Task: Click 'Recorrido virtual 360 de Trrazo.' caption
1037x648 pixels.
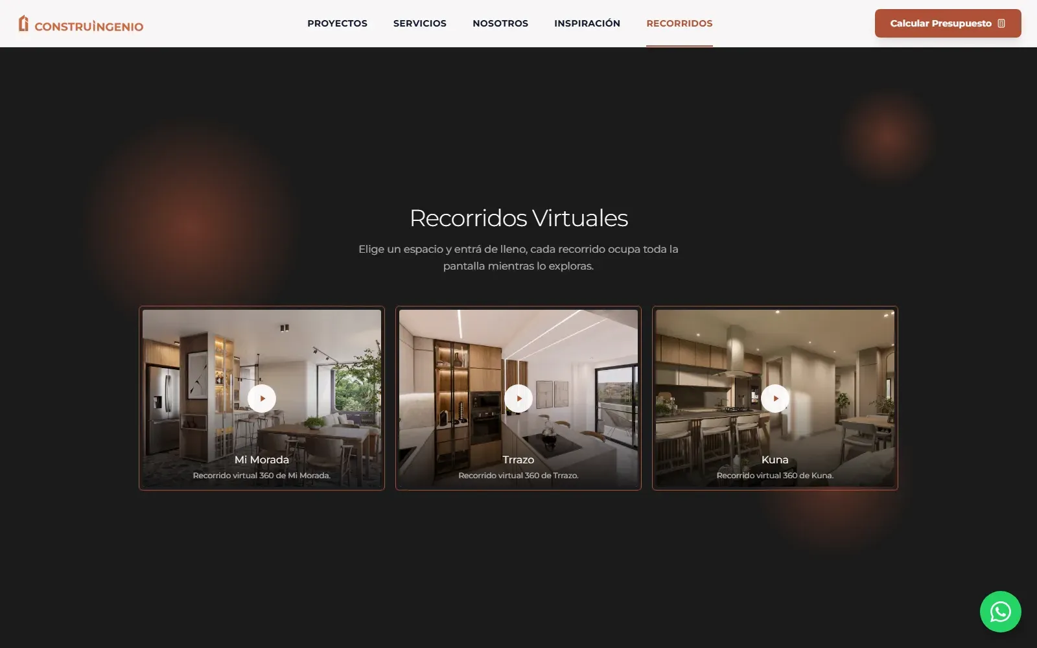Action: [518, 476]
